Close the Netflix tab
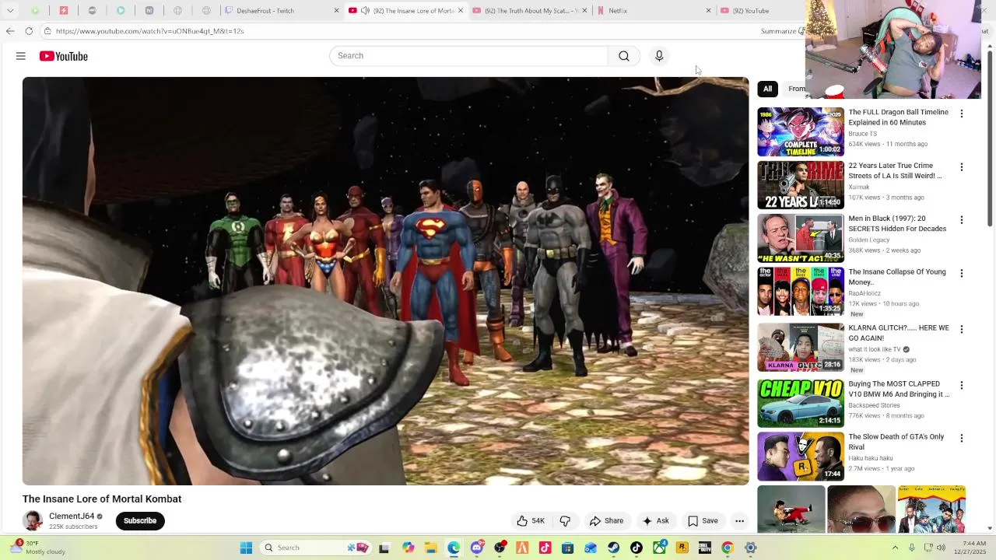This screenshot has height=560, width=996. pos(708,10)
